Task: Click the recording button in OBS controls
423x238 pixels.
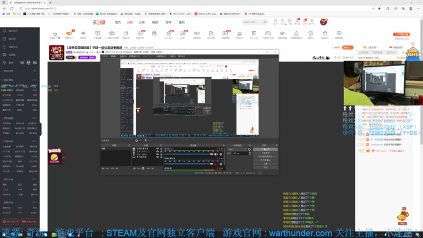Action: 265,153
